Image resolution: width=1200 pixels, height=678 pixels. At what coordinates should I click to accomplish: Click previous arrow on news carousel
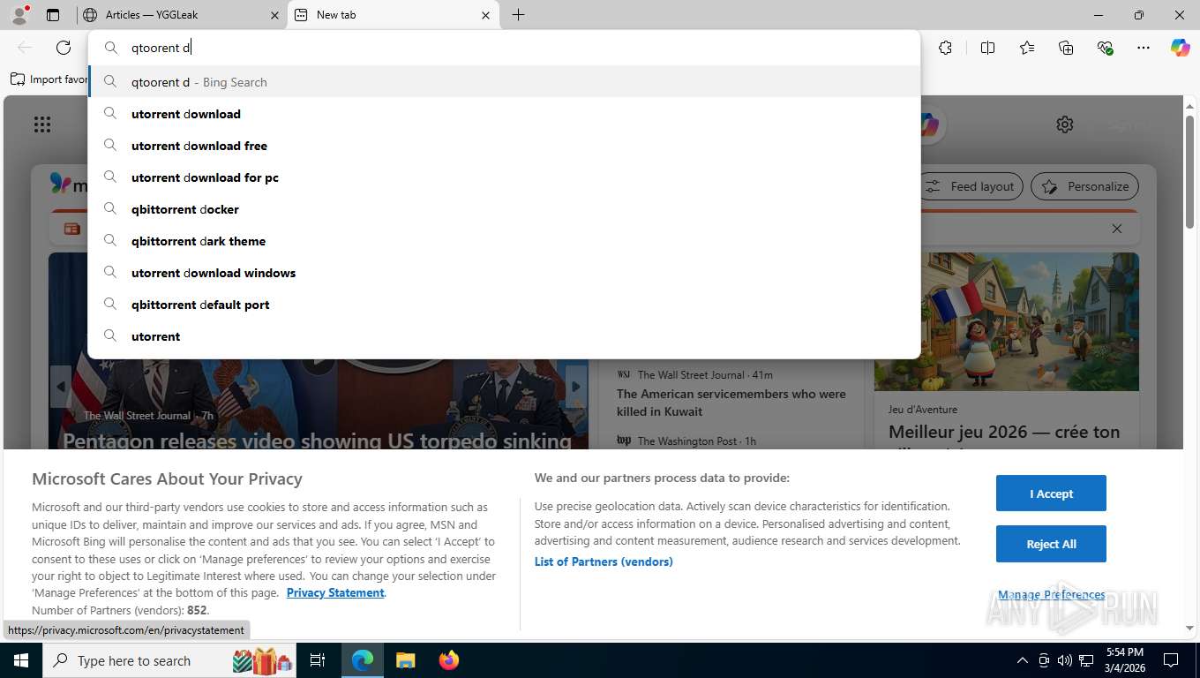coord(61,387)
